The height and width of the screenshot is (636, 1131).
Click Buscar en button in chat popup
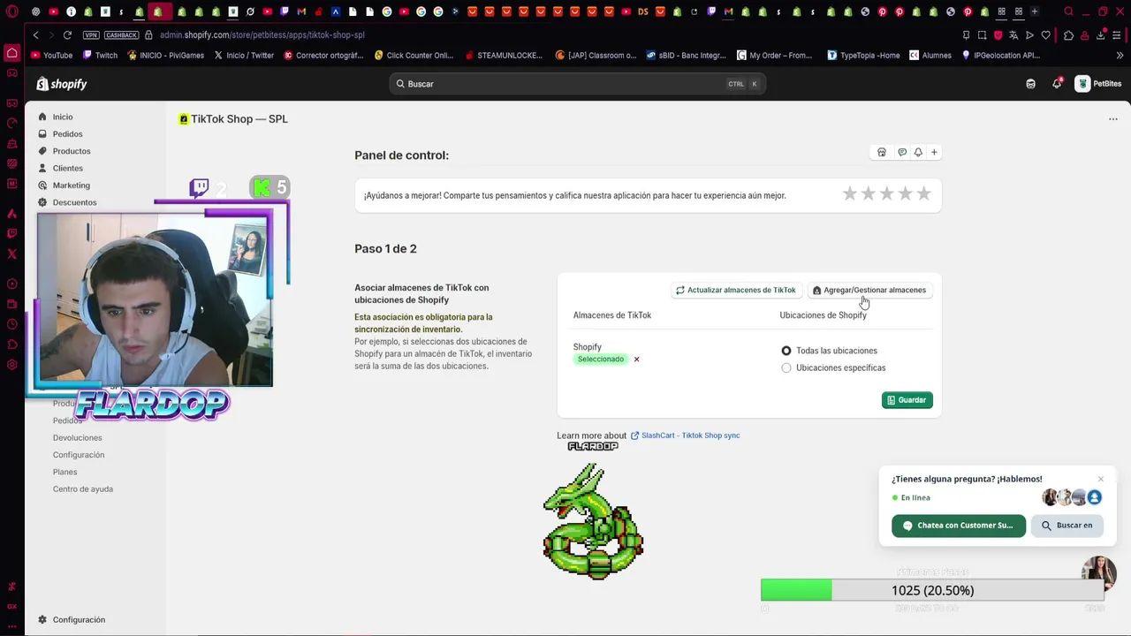(1067, 526)
